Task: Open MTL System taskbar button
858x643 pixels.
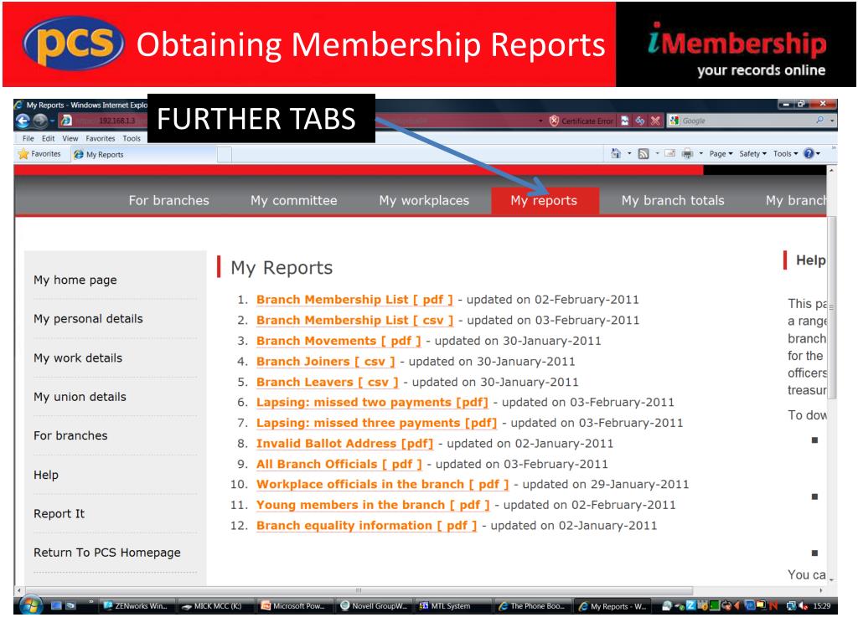Action: (x=453, y=606)
